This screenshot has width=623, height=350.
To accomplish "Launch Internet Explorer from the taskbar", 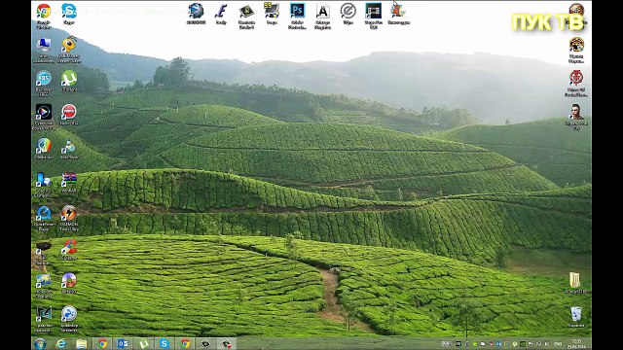I will click(x=60, y=343).
